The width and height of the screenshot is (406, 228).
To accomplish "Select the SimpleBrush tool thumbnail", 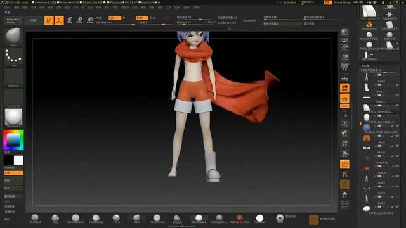I will 369,25.
